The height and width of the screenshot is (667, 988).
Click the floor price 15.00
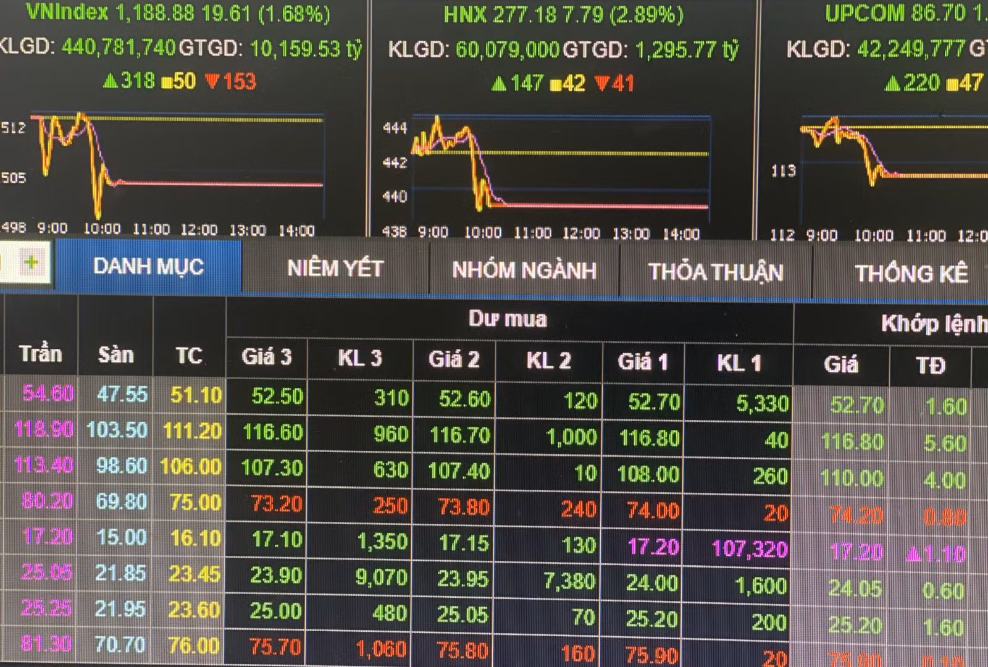tap(122, 537)
